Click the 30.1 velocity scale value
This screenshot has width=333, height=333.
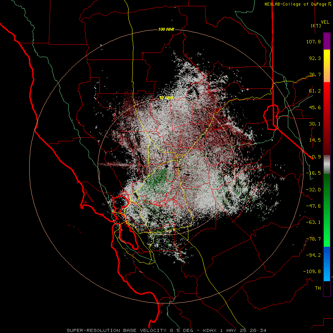click(315, 124)
